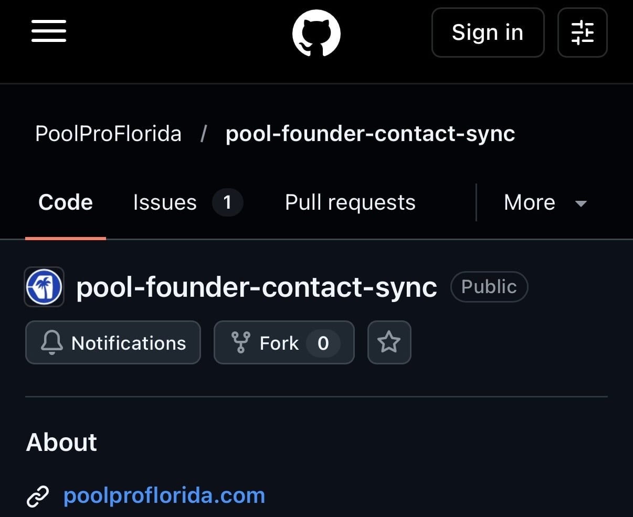This screenshot has height=517, width=633.
Task: Click the chain link icon under About
Action: tap(38, 496)
